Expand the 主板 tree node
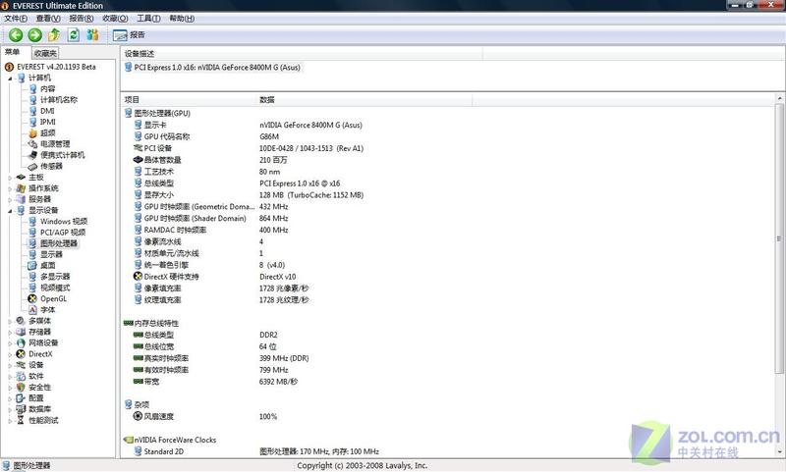 point(10,178)
